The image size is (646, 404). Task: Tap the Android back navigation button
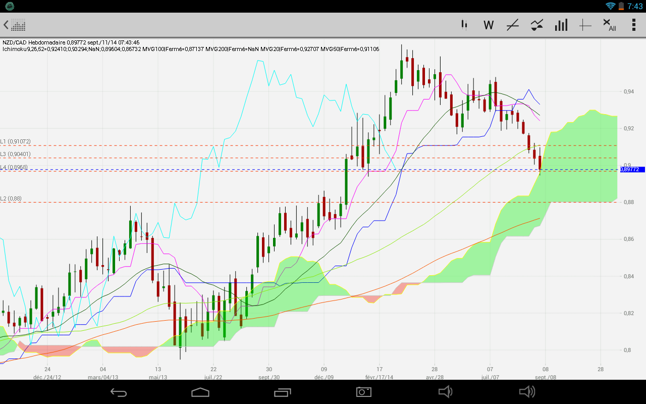pyautogui.click(x=119, y=392)
